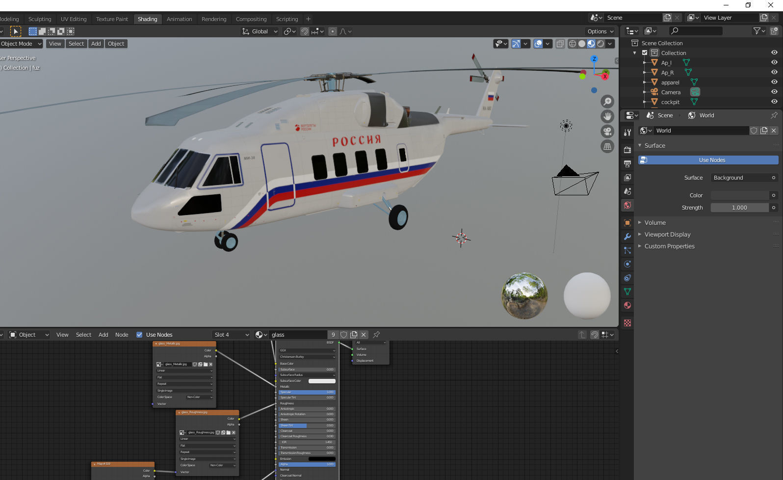Open outliner filter dropdown

coord(759,31)
